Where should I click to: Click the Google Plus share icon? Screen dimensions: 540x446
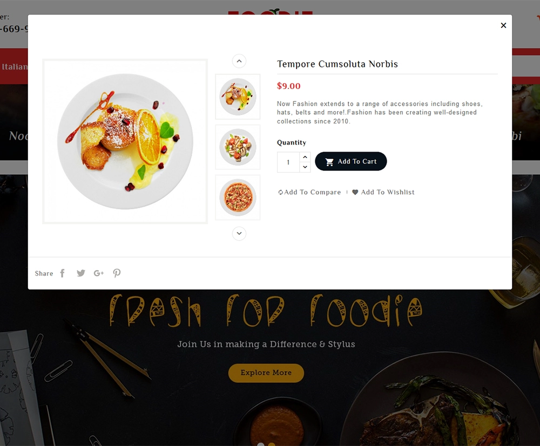click(x=98, y=273)
